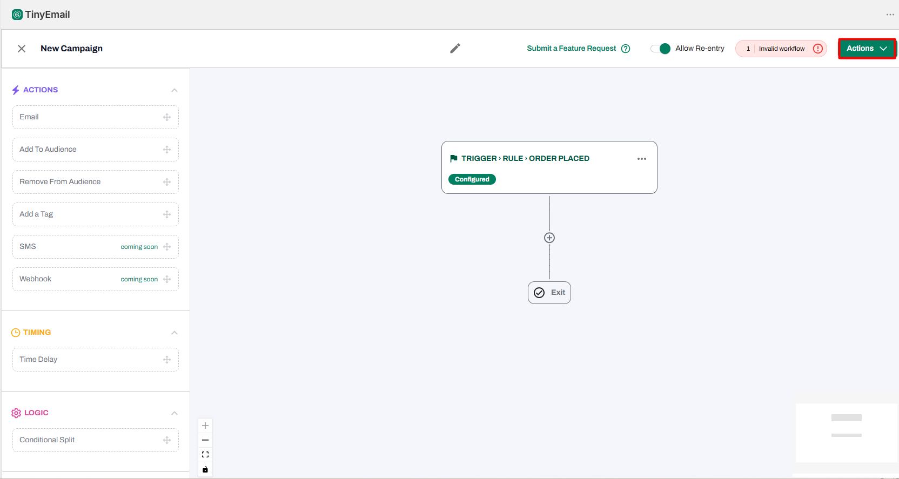899x479 pixels.
Task: Collapse the ACTIONS section
Action: (175, 90)
